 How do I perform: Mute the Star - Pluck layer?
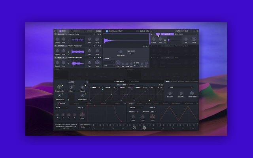pos(152,34)
